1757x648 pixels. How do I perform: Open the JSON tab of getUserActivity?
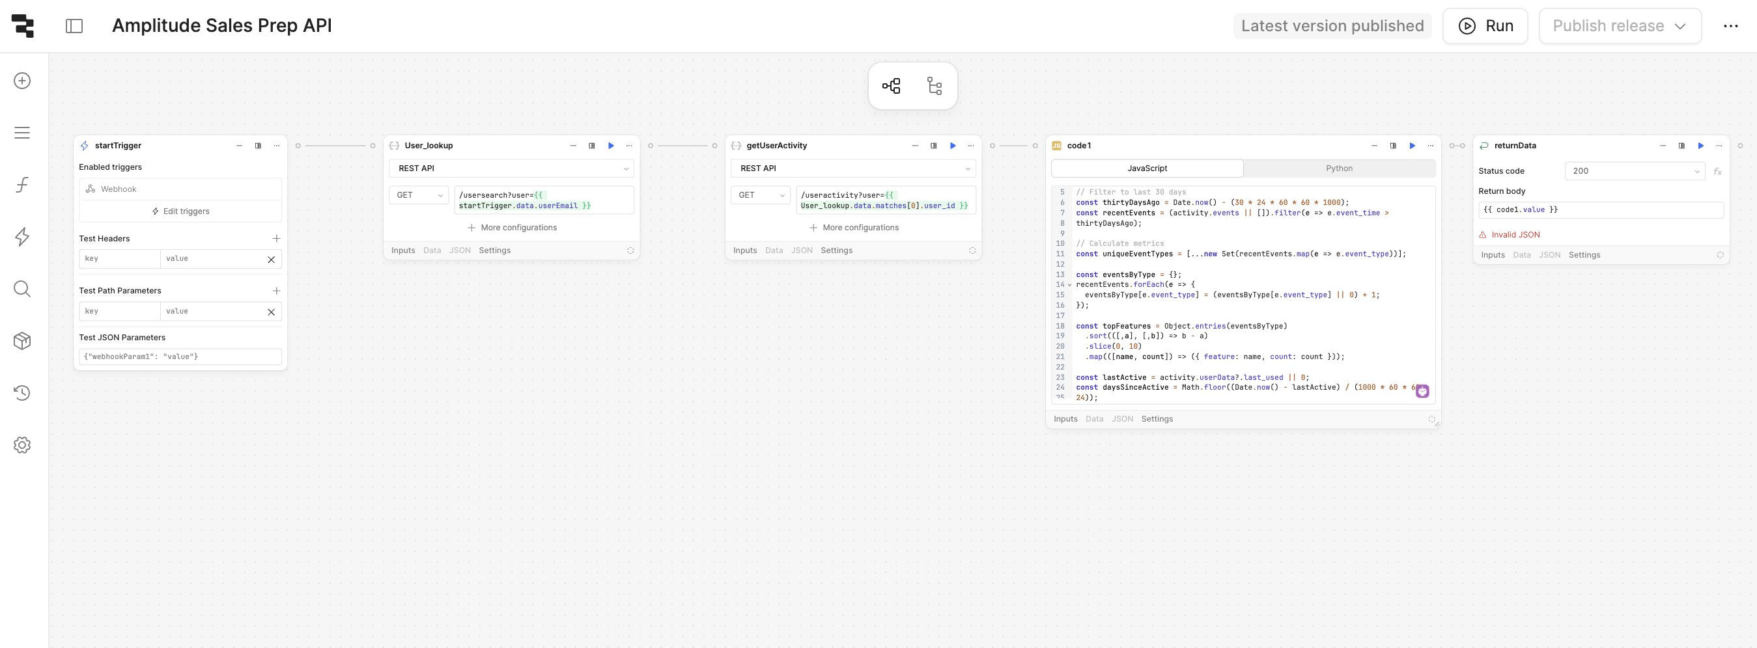point(802,250)
